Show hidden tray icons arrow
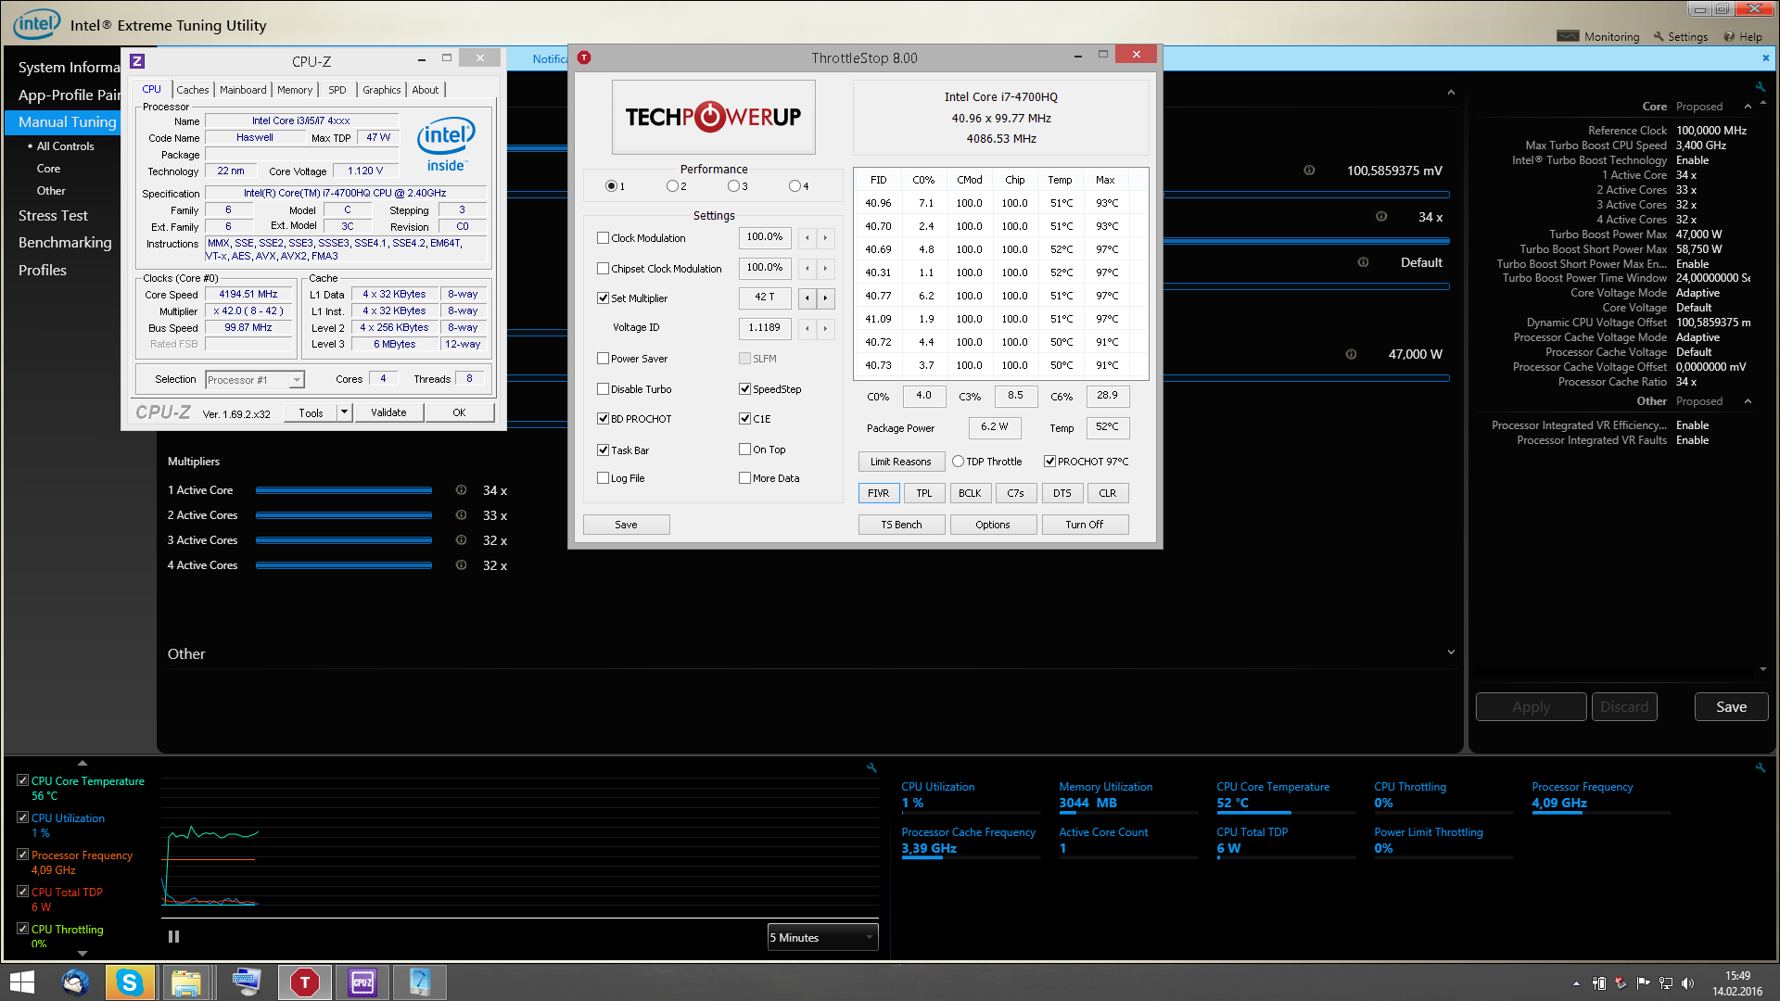1780x1001 pixels. [1576, 983]
